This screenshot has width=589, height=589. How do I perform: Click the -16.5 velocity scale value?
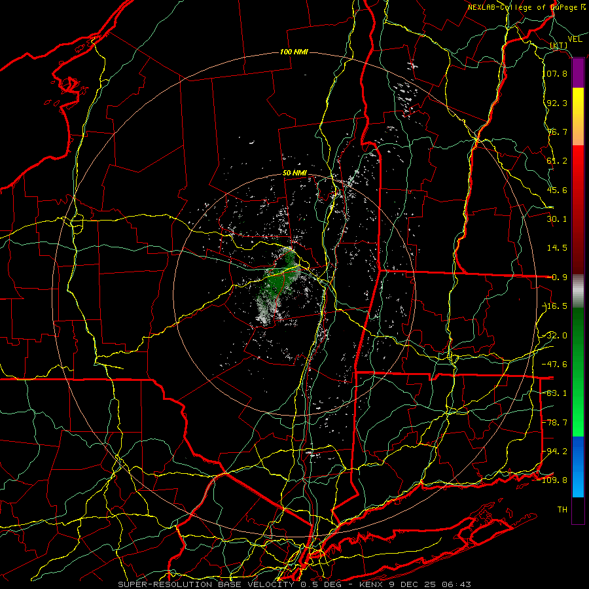555,306
